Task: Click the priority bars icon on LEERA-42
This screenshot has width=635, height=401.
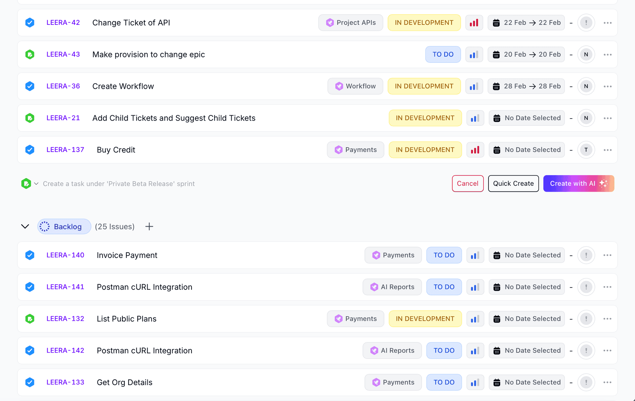Action: click(474, 23)
